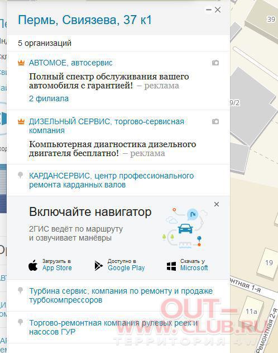
Task: View ДИЗЕЛЬНЫЙ СЕРВИС photos via camera icon
Action: click(x=215, y=121)
